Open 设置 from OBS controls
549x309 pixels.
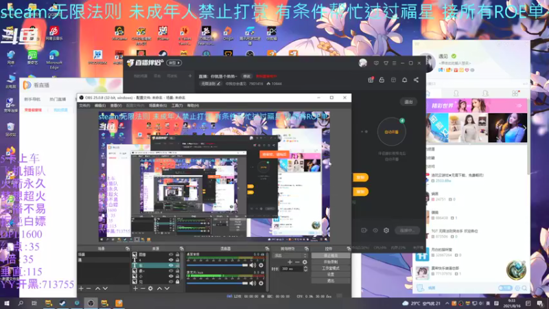331,274
